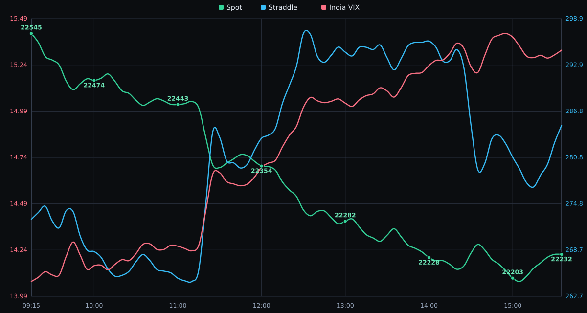Click the 15.24 VIX axis value
The image size is (587, 313).
19,65
